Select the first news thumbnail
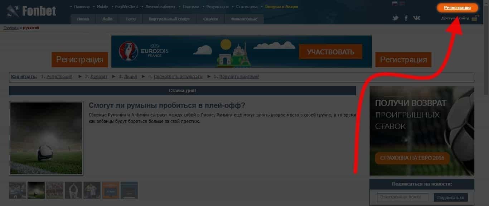Screen dimensions: 489x206 (x=18, y=190)
